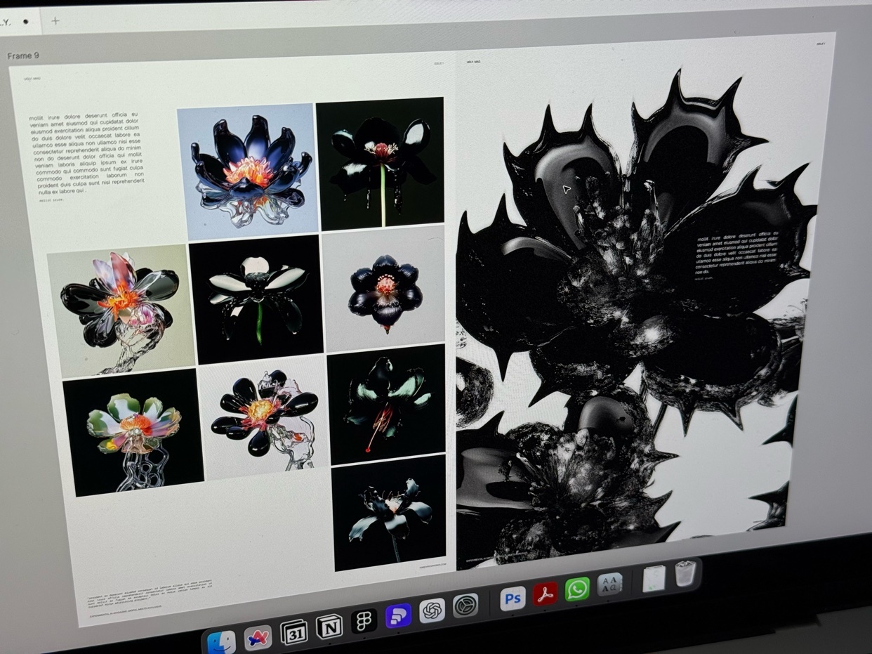Select the file tab ending in 'LY.'
Viewport: 872px width, 654px height.
(x=14, y=21)
